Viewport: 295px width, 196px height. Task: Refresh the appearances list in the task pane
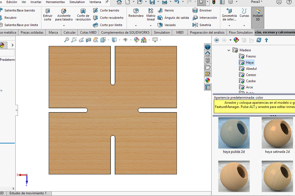click(259, 40)
